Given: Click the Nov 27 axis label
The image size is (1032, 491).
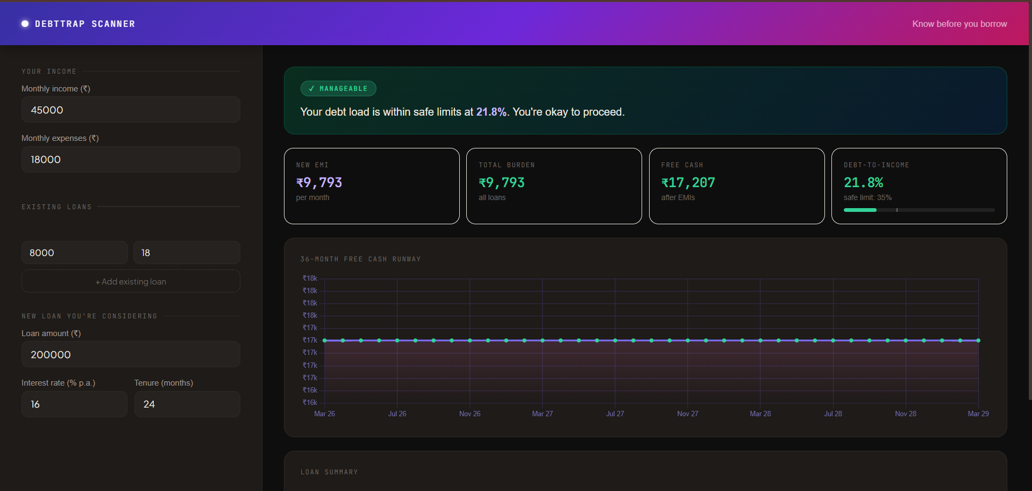Looking at the screenshot, I should (x=688, y=414).
